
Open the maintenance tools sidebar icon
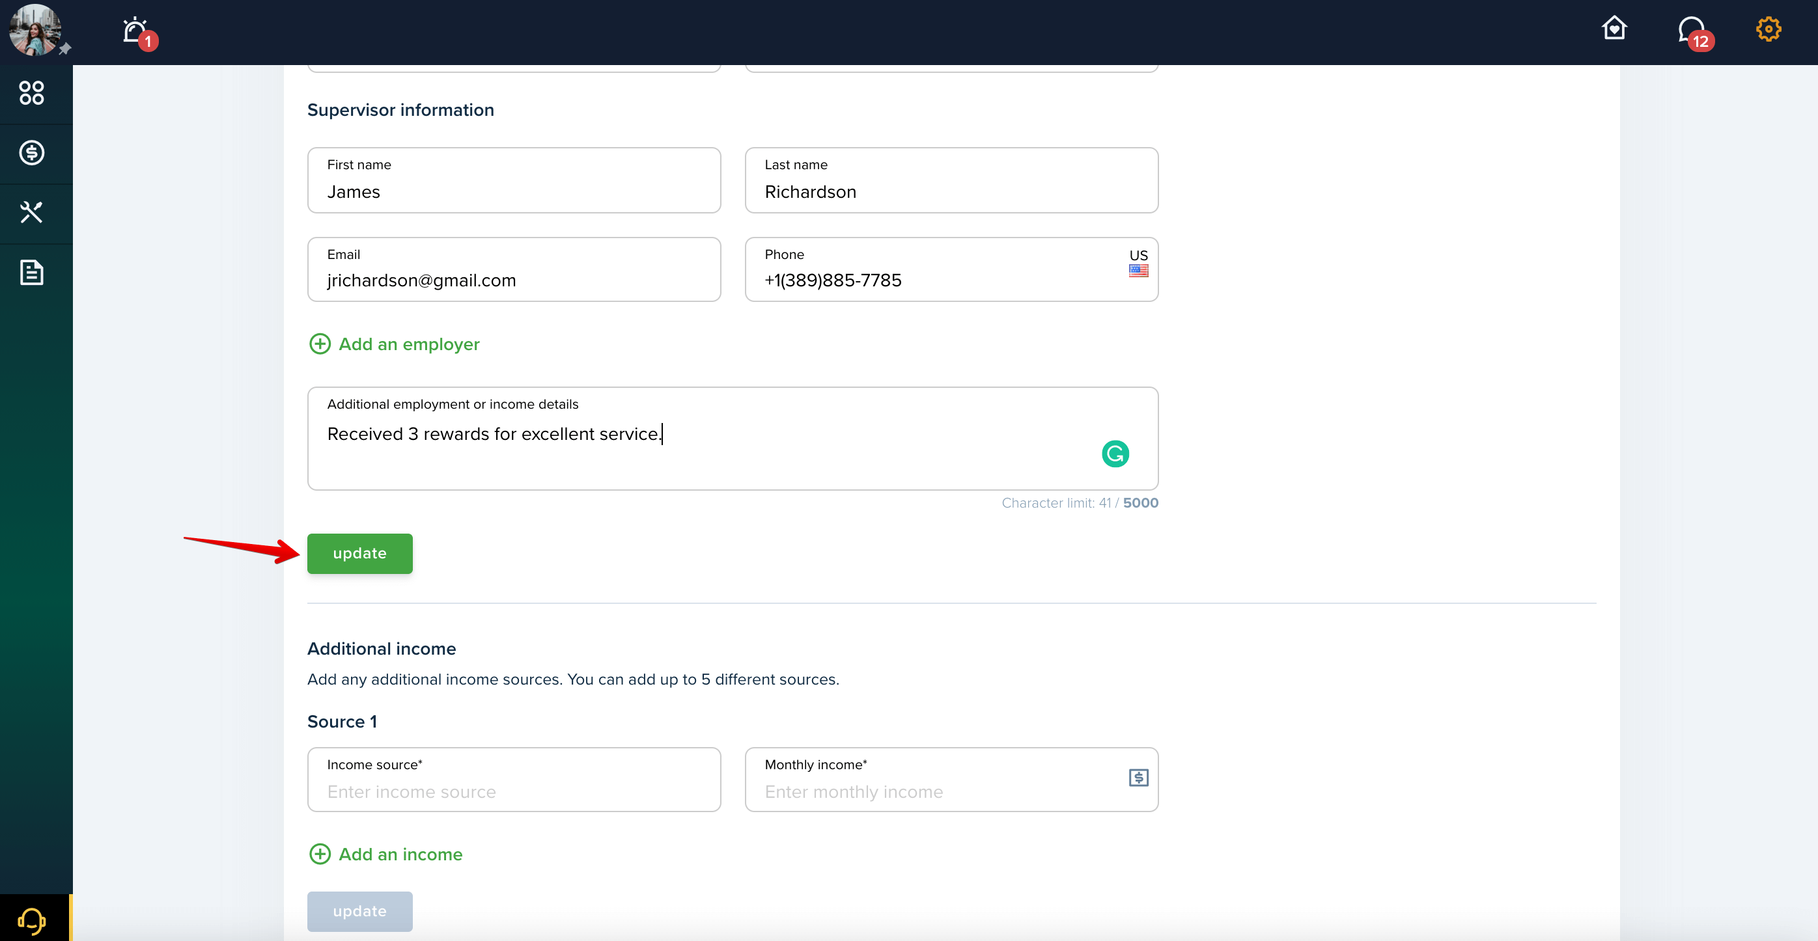[x=32, y=212]
